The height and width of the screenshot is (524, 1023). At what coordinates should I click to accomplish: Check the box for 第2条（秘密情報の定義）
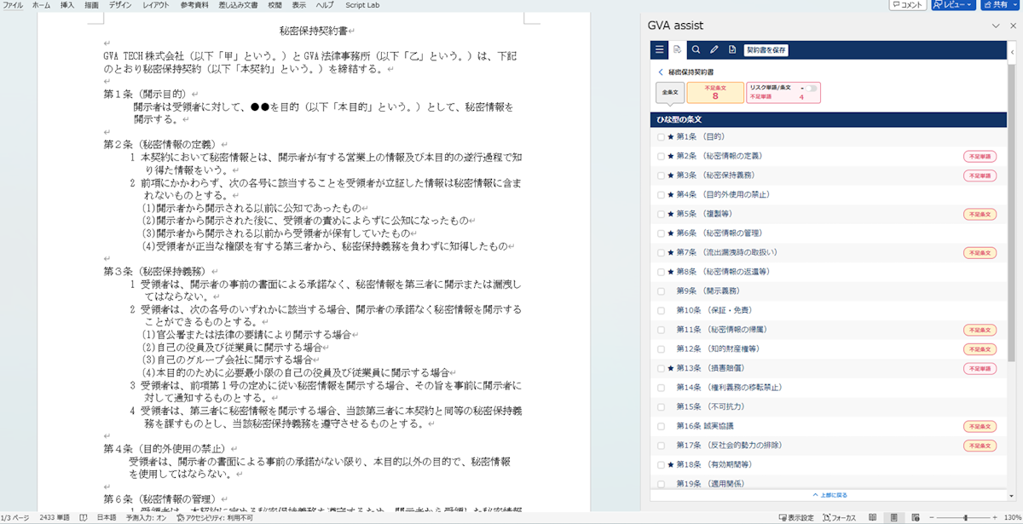(x=661, y=156)
